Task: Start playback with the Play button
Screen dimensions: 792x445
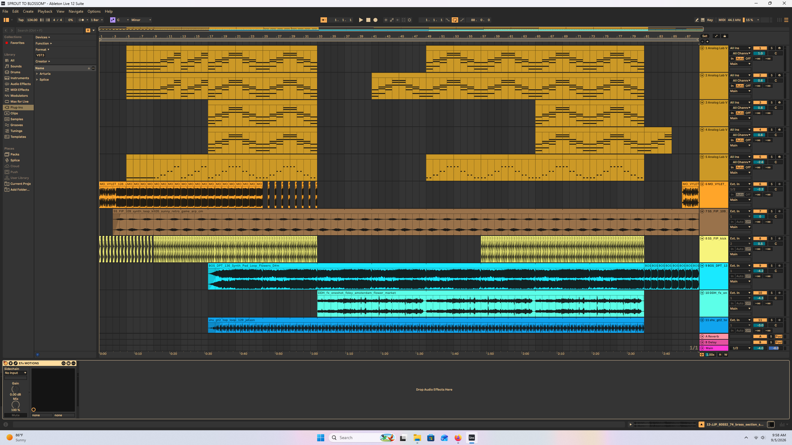Action: (x=361, y=20)
